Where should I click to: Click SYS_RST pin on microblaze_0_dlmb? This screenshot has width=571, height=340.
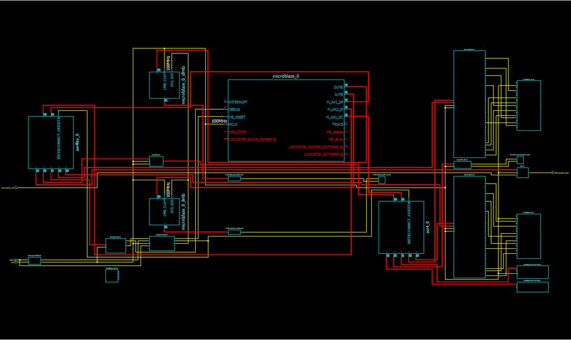point(172,80)
